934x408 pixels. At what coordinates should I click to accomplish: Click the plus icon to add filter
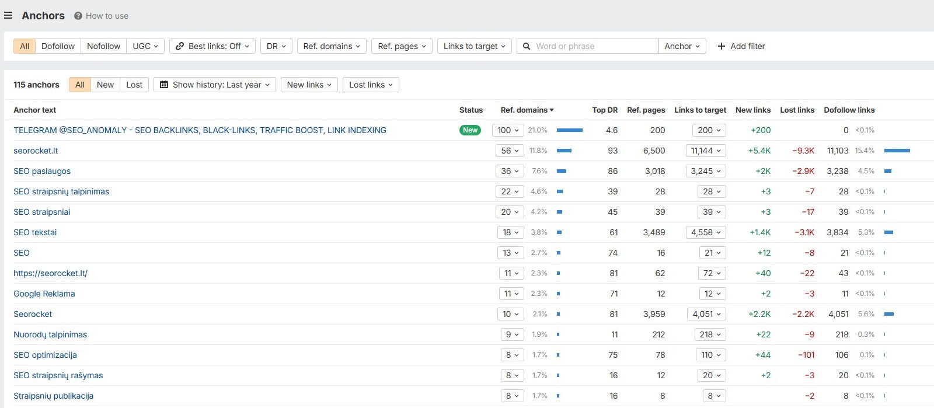point(722,46)
